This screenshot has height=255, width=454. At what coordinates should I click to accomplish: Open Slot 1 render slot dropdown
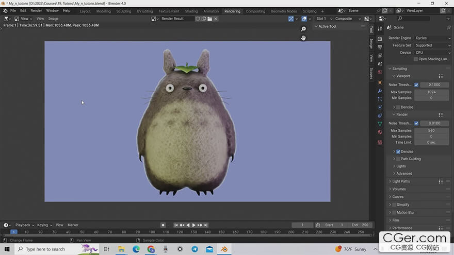[323, 19]
